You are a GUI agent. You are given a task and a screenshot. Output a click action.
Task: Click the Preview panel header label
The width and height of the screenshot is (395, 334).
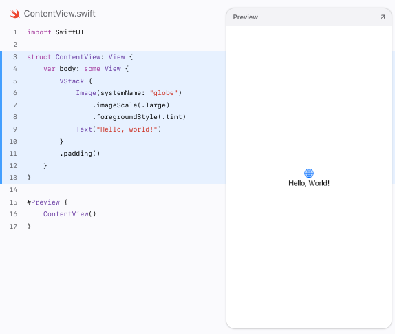(x=246, y=17)
